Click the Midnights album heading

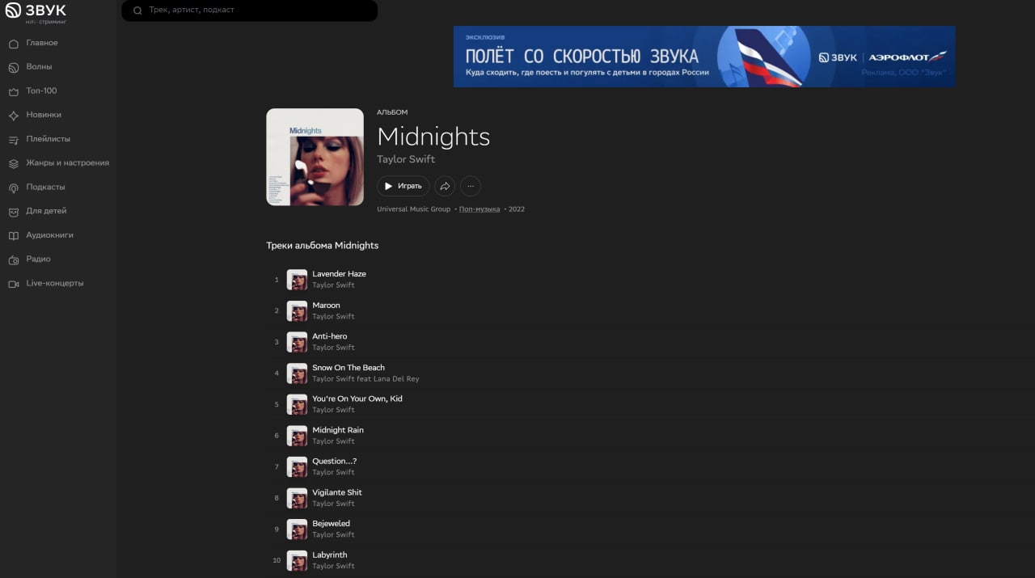click(x=433, y=136)
